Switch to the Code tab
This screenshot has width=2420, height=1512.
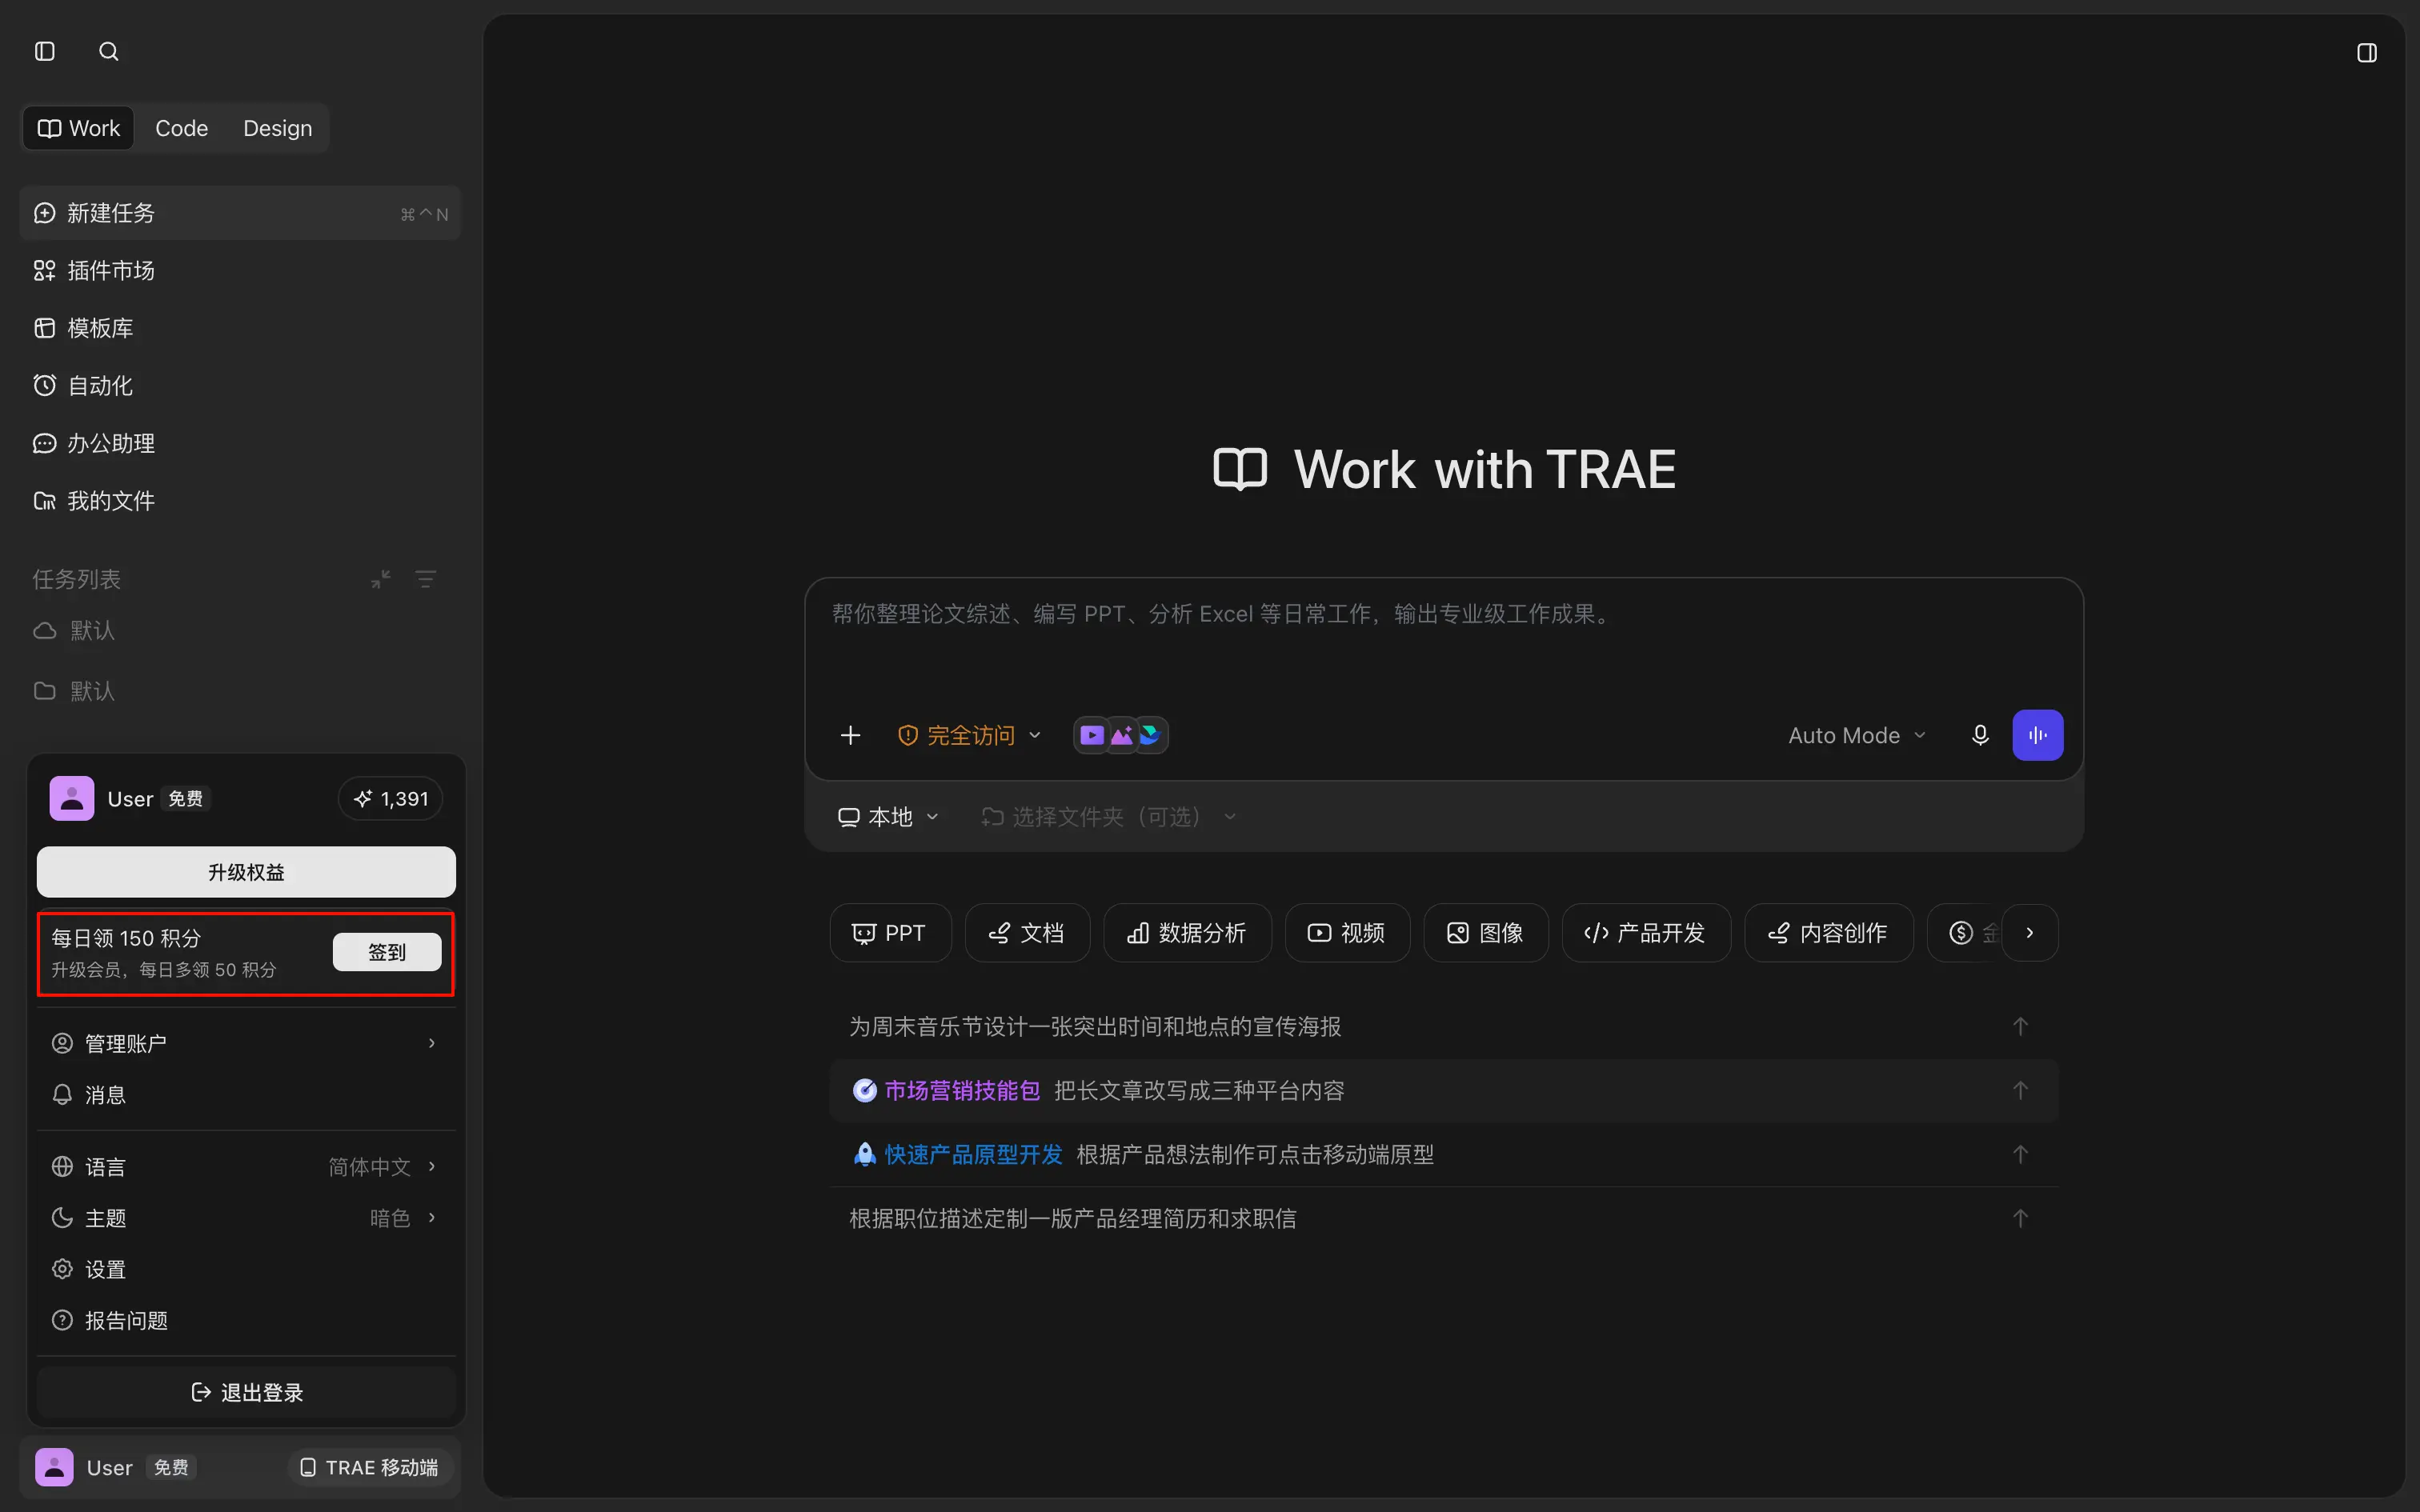[x=181, y=128]
